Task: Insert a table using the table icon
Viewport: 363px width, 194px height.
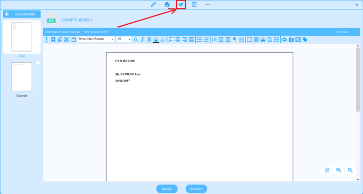Action: pos(256,40)
